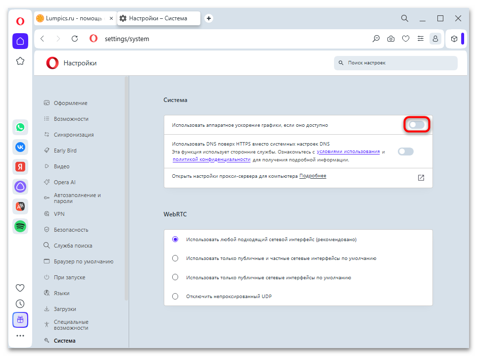Open the Opera main menu logo
The image size is (477, 356).
click(x=20, y=21)
